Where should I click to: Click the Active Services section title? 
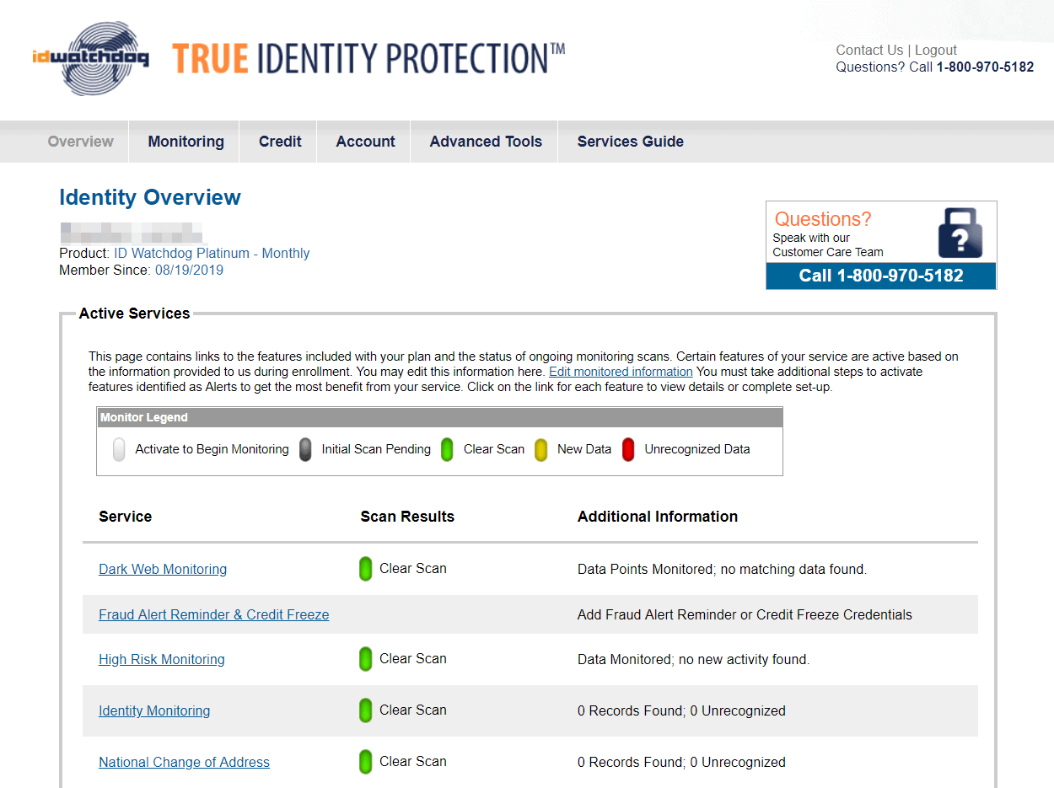134,314
